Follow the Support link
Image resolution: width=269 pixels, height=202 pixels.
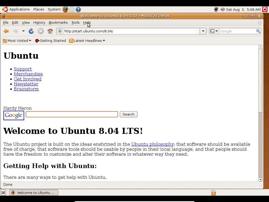[x=23, y=69]
